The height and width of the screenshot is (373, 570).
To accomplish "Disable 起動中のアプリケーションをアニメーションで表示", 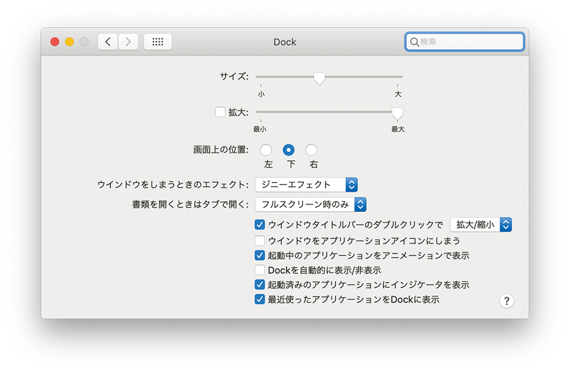I will click(259, 255).
